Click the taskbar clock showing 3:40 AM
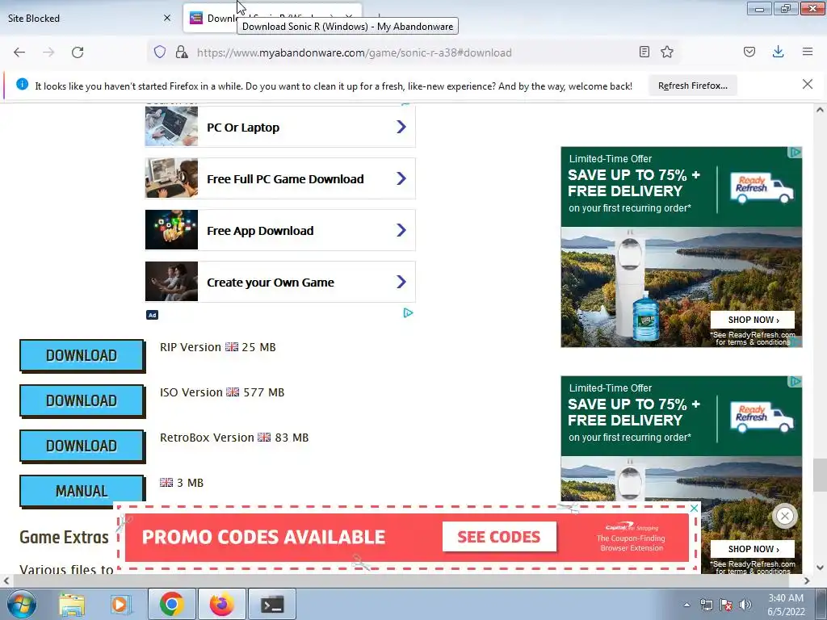This screenshot has height=620, width=827. tap(786, 605)
